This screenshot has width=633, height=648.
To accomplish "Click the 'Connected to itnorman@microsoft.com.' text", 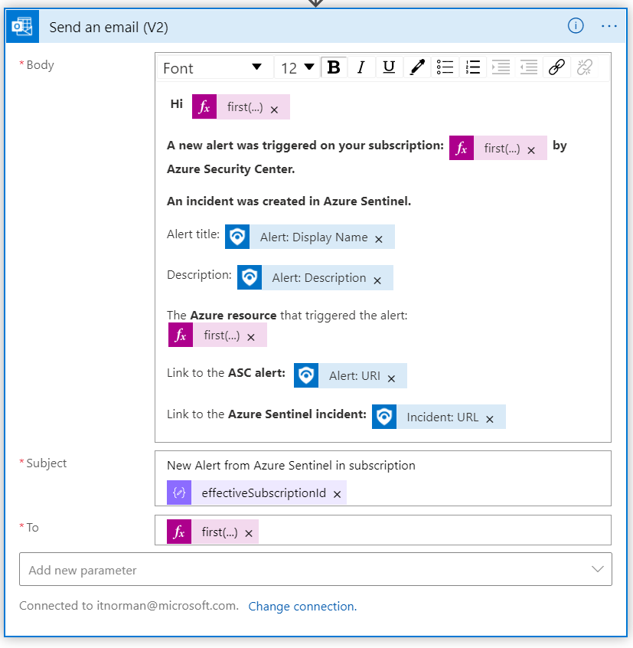I will [x=129, y=606].
